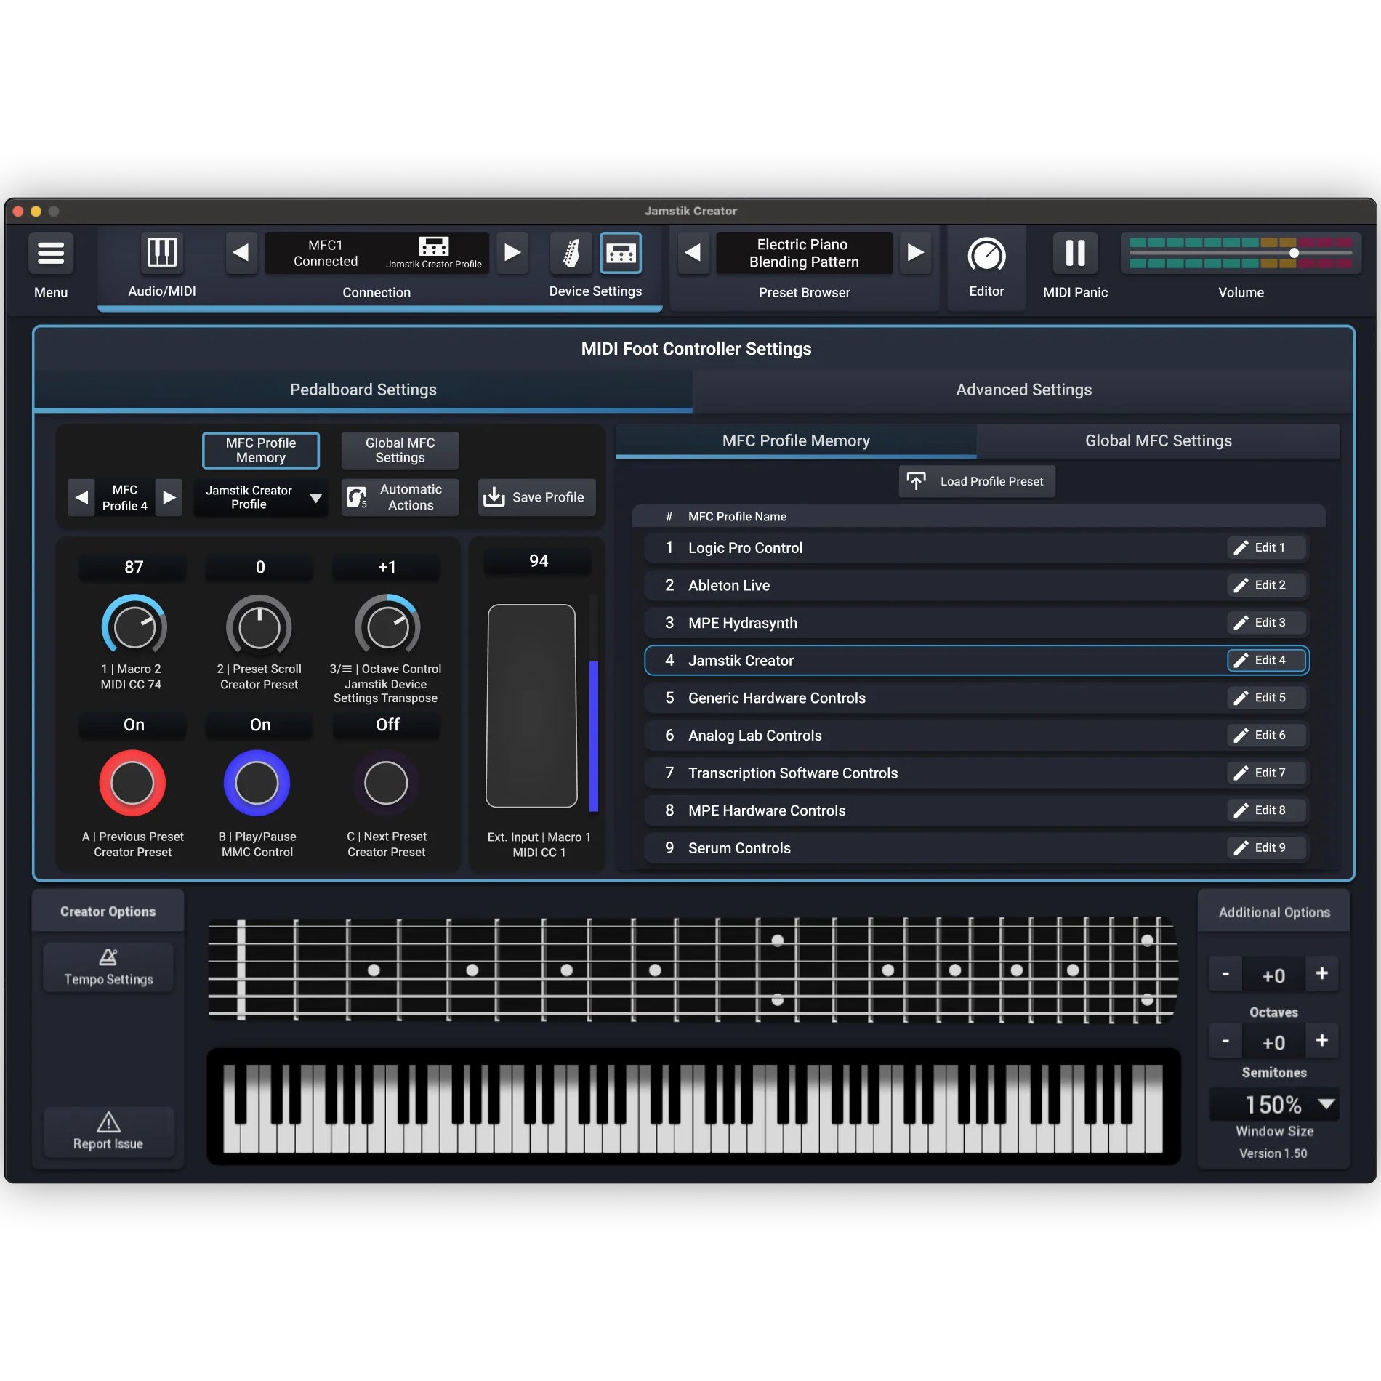The width and height of the screenshot is (1381, 1381).
Task: Go to previous MFC Profile arrow
Action: point(81,498)
